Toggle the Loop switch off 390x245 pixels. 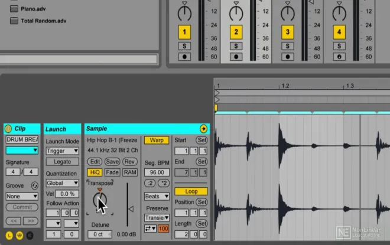(191, 191)
